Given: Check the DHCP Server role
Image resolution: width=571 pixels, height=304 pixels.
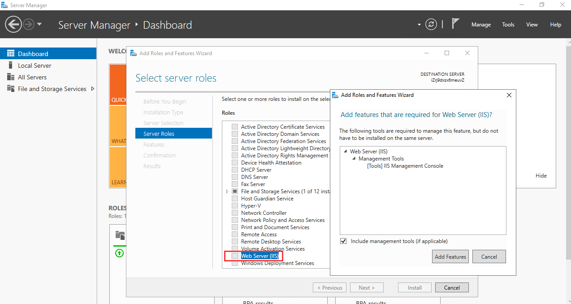Looking at the screenshot, I should (x=235, y=169).
